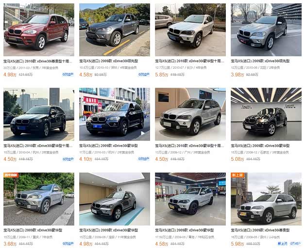The image size is (306, 249).
Task: Click the 5.08万 price on the Shijiazhuang listing
Action: [238, 159]
